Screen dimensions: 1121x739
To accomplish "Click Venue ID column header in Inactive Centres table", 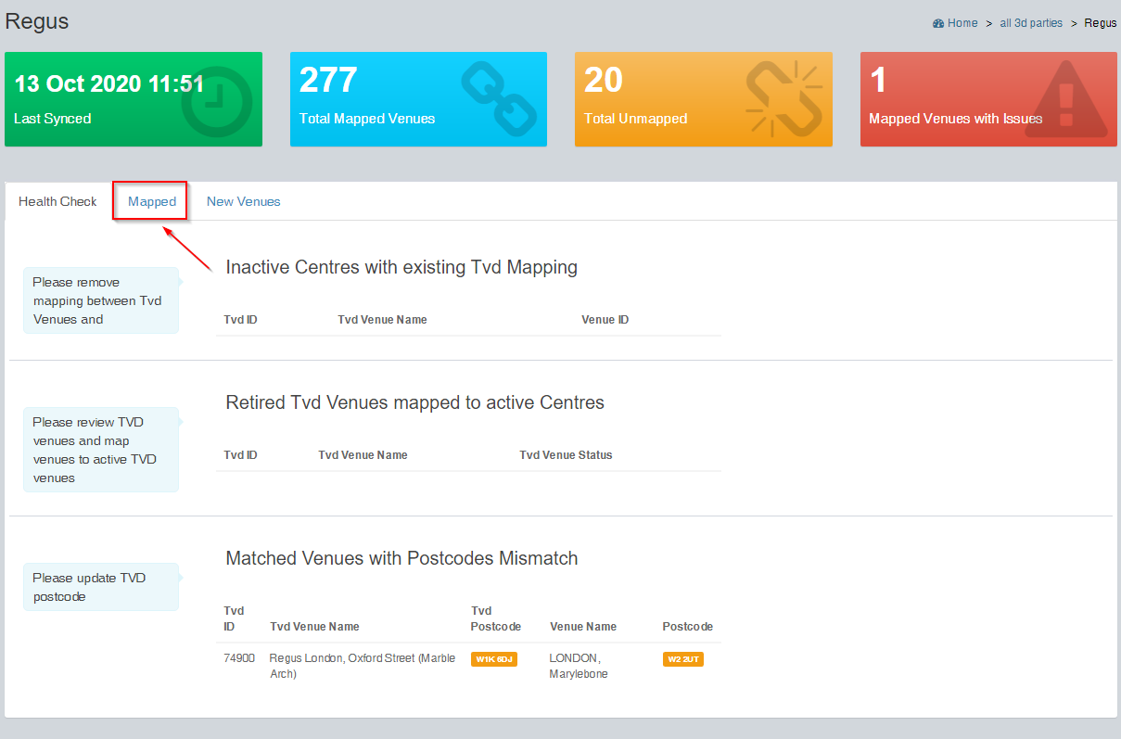I will [605, 320].
